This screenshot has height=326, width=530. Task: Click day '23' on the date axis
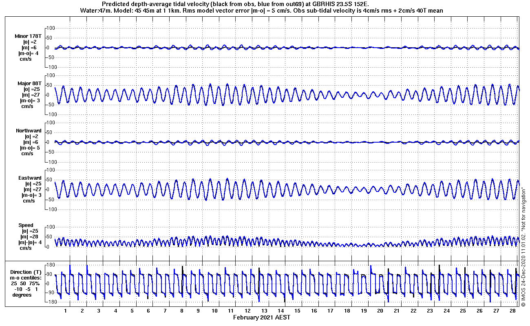click(x=430, y=311)
